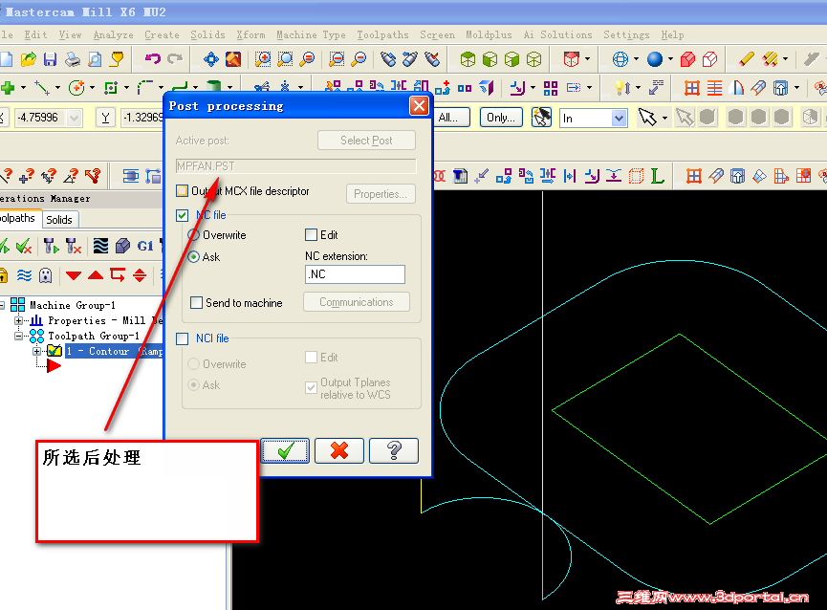The width and height of the screenshot is (827, 610).
Task: Move insert arrow down red triangle
Action: tap(74, 275)
